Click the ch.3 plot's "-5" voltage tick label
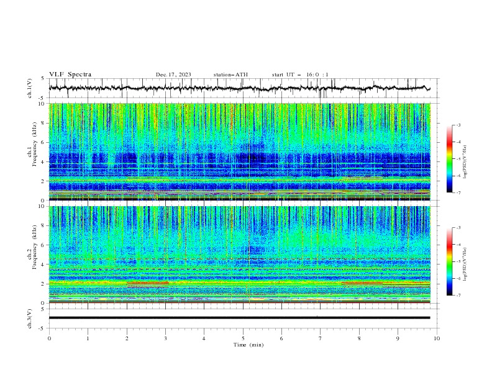The height and width of the screenshot is (380, 492). tap(42, 328)
